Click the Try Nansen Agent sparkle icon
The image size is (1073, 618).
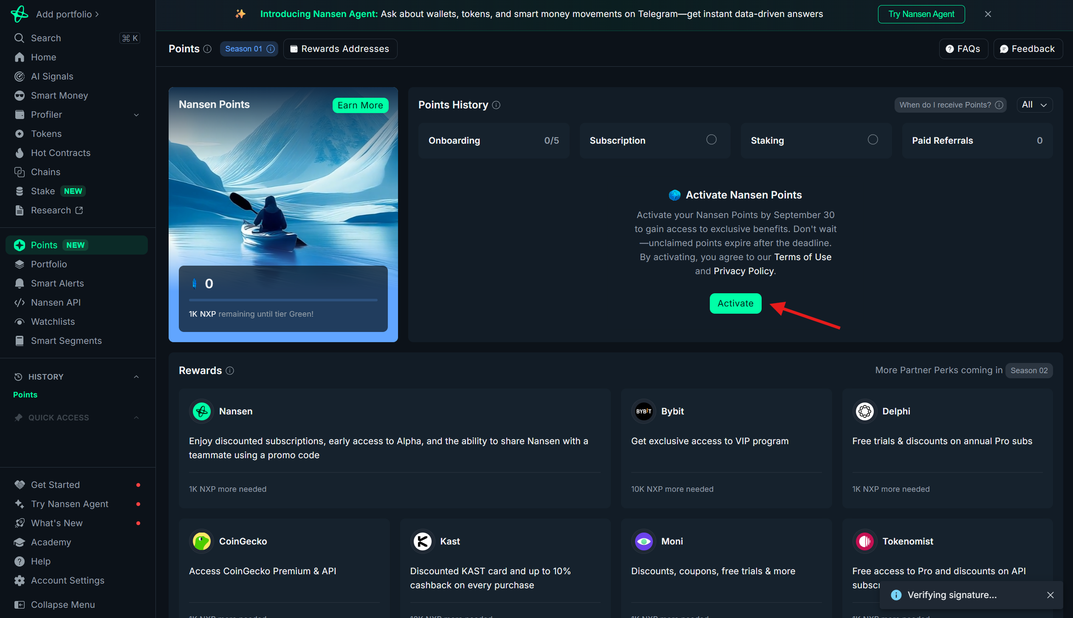(19, 504)
